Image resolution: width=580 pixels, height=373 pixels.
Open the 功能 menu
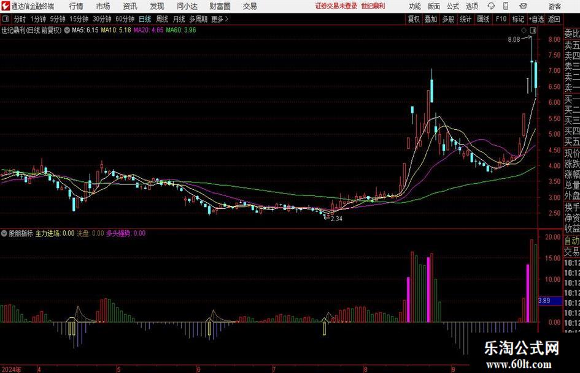pyautogui.click(x=415, y=6)
